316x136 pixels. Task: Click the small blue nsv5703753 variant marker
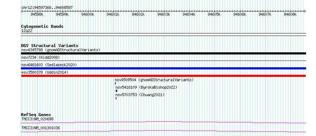pyautogui.click(x=116, y=98)
